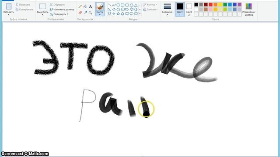Viewport: 280px width, 157px height.
Task: Pick the lime green color swatch
Action: 225,9
